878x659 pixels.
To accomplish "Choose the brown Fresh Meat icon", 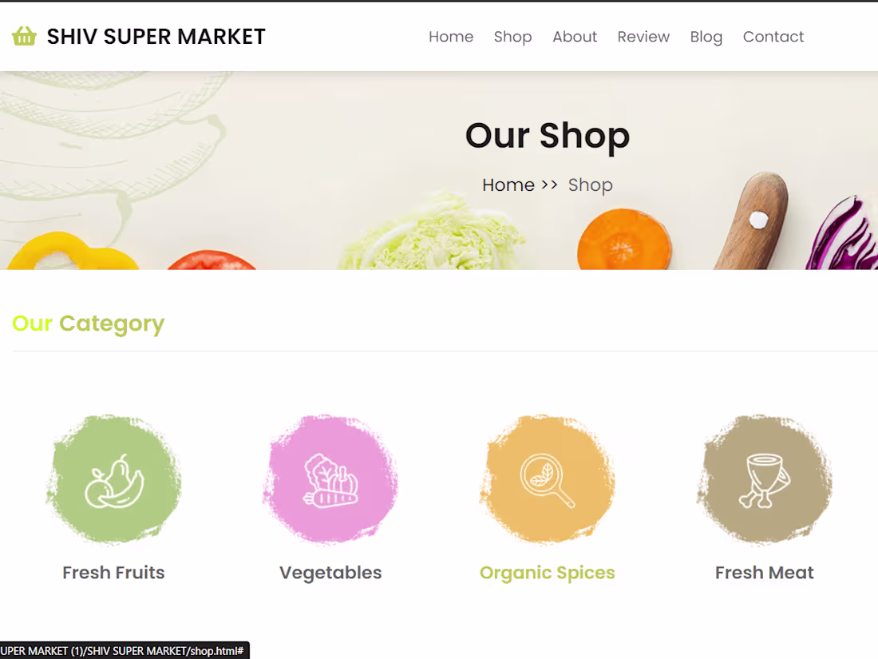I will pyautogui.click(x=765, y=480).
